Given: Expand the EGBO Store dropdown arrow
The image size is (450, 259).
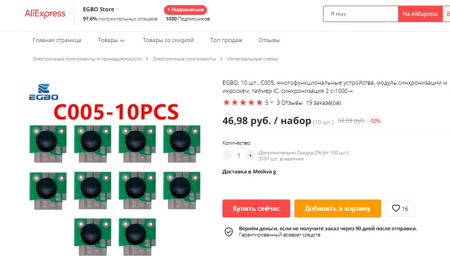Looking at the screenshot, I should click(117, 9).
